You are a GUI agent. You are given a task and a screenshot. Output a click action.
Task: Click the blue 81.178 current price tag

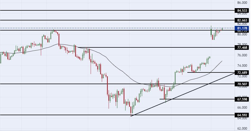[242, 28]
